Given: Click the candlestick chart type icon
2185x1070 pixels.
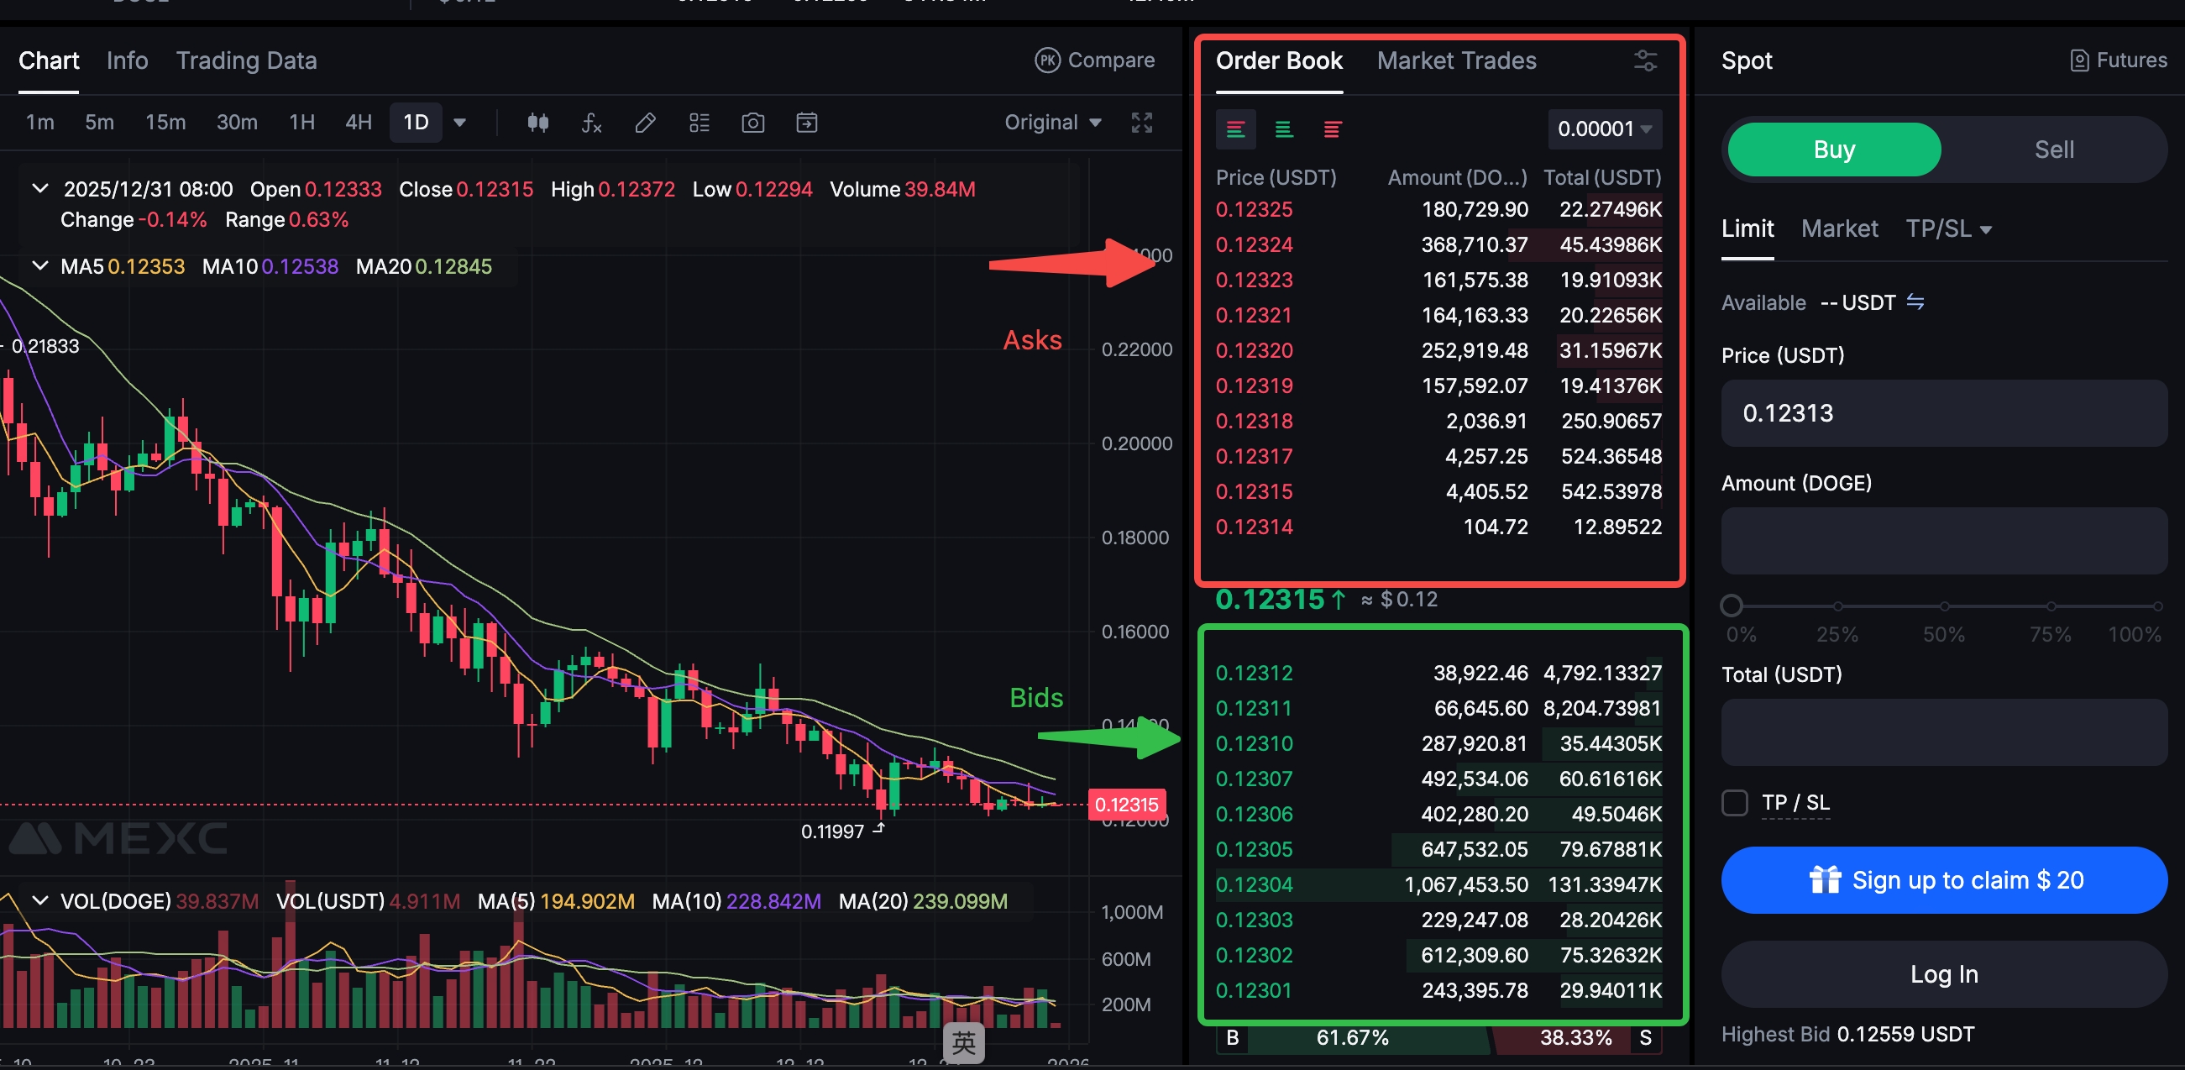Looking at the screenshot, I should [537, 123].
